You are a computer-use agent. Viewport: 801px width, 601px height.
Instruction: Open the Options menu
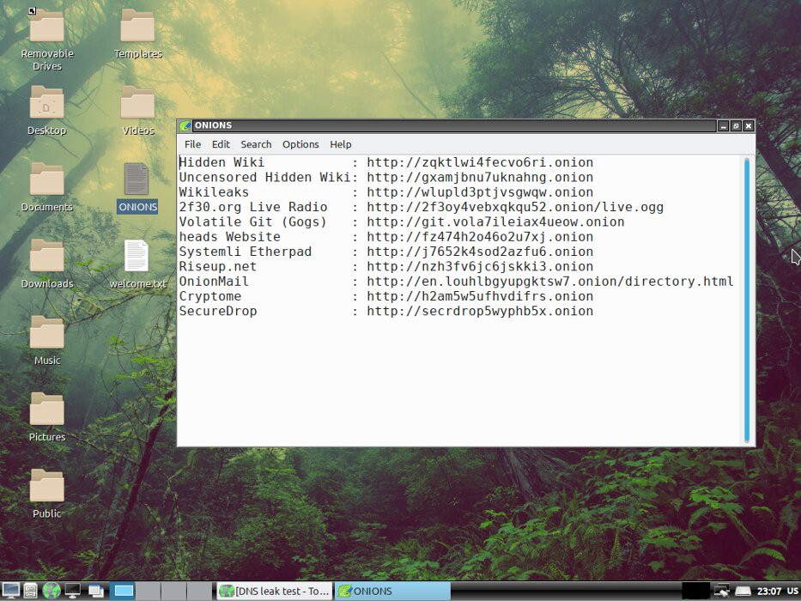[300, 144]
